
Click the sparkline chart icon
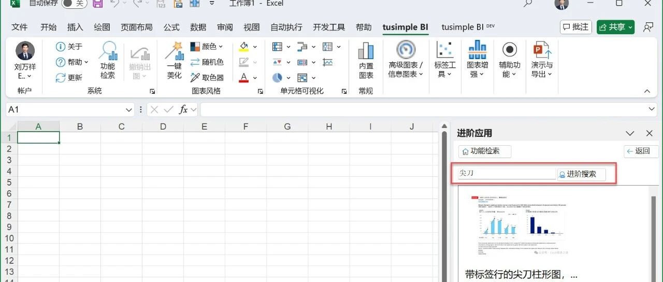(327, 62)
